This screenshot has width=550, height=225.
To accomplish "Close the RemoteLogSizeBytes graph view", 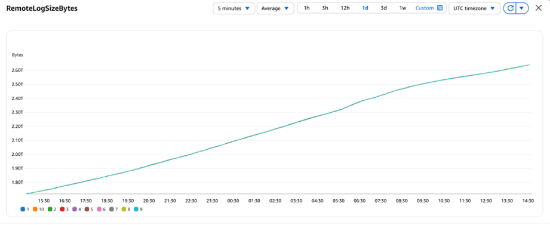I will coord(539,8).
